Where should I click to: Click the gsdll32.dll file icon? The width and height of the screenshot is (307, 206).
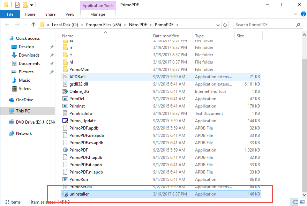pos(65,84)
